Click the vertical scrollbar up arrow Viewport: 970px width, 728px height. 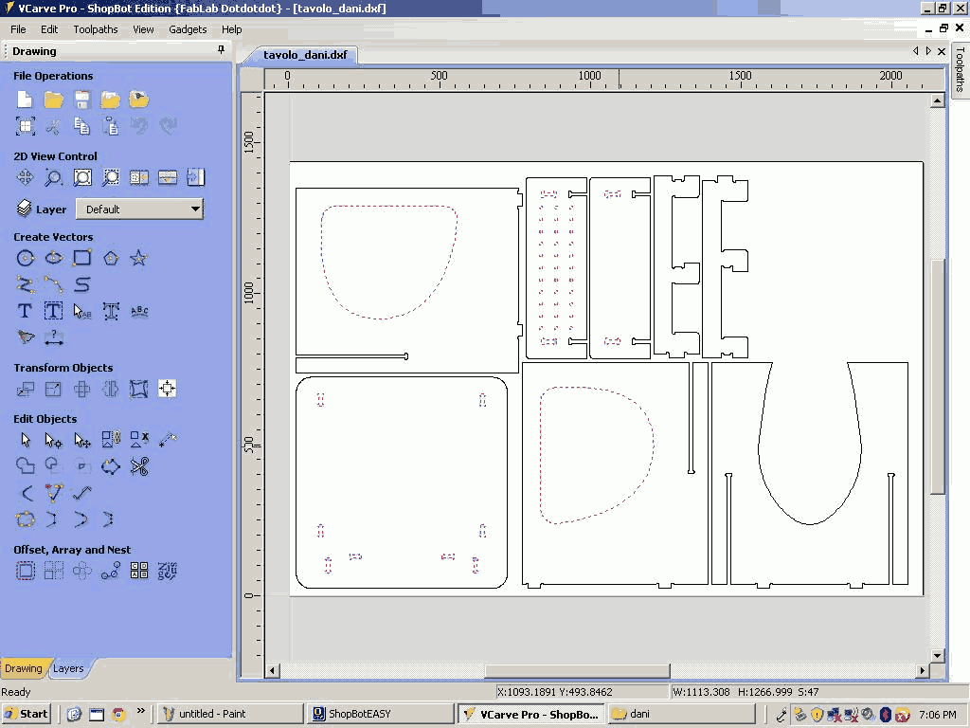[x=937, y=100]
